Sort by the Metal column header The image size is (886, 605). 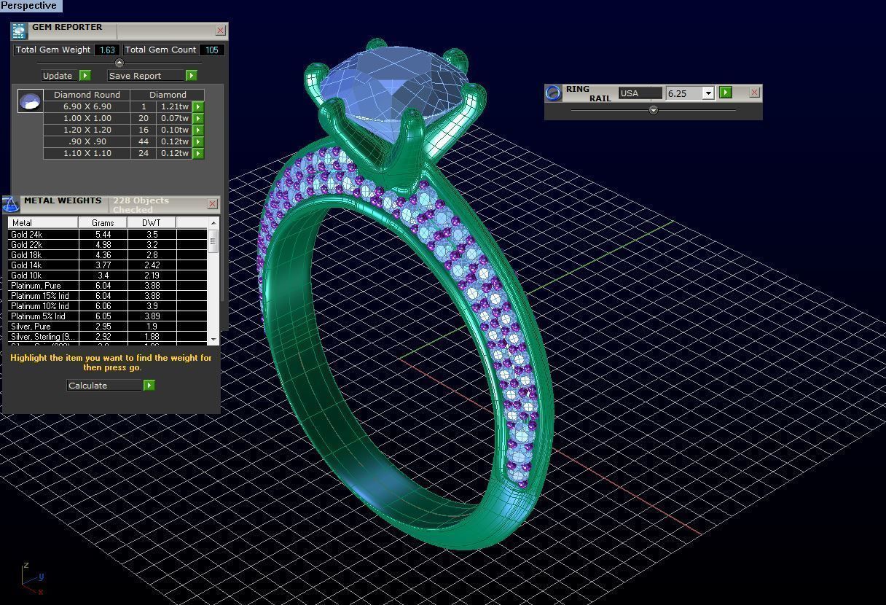[x=43, y=222]
